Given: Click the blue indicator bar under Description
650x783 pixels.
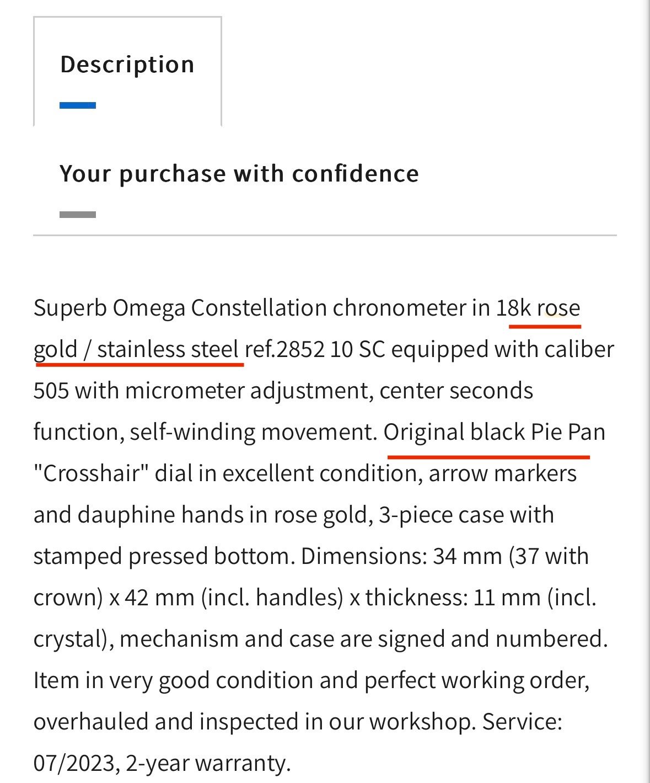Looking at the screenshot, I should tap(78, 105).
